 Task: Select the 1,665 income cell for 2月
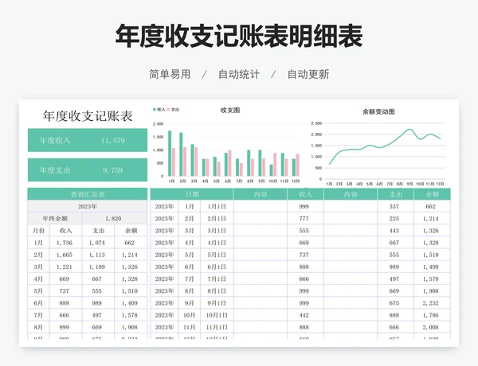tap(65, 255)
